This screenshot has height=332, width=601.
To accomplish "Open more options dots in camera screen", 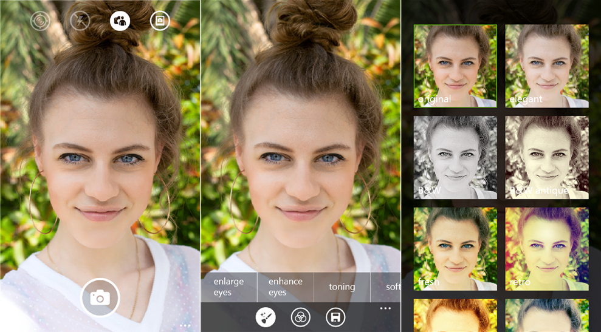I will (x=185, y=325).
